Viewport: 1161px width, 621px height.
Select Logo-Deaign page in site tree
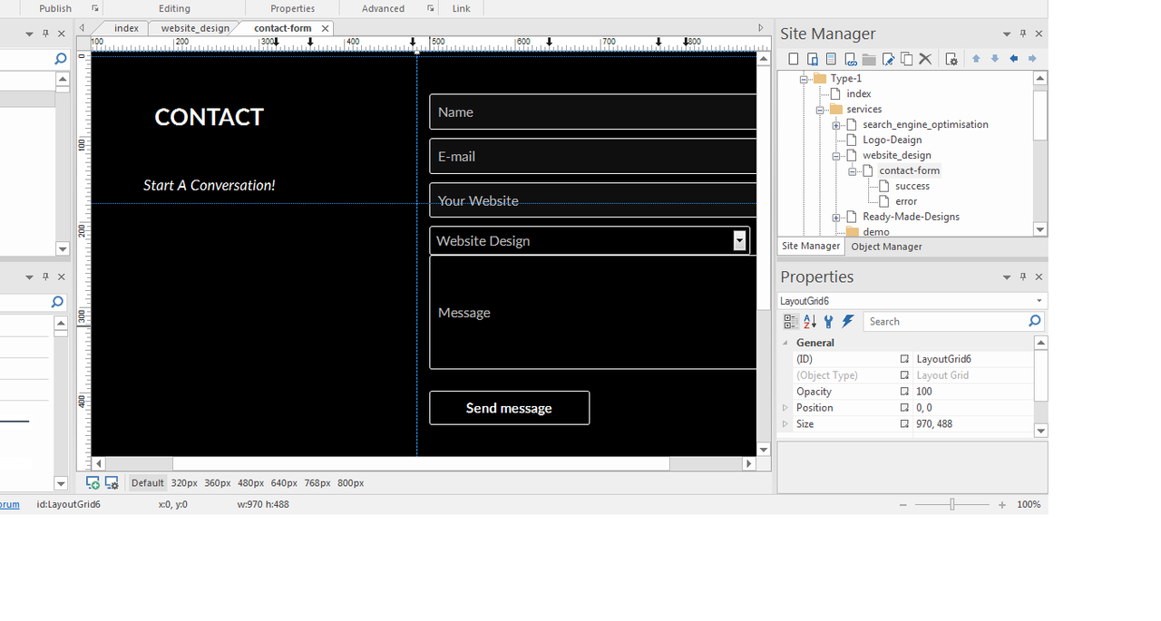[892, 140]
